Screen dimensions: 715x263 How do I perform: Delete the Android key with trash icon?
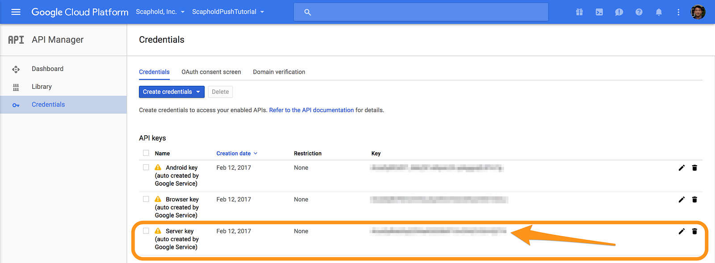tap(694, 167)
